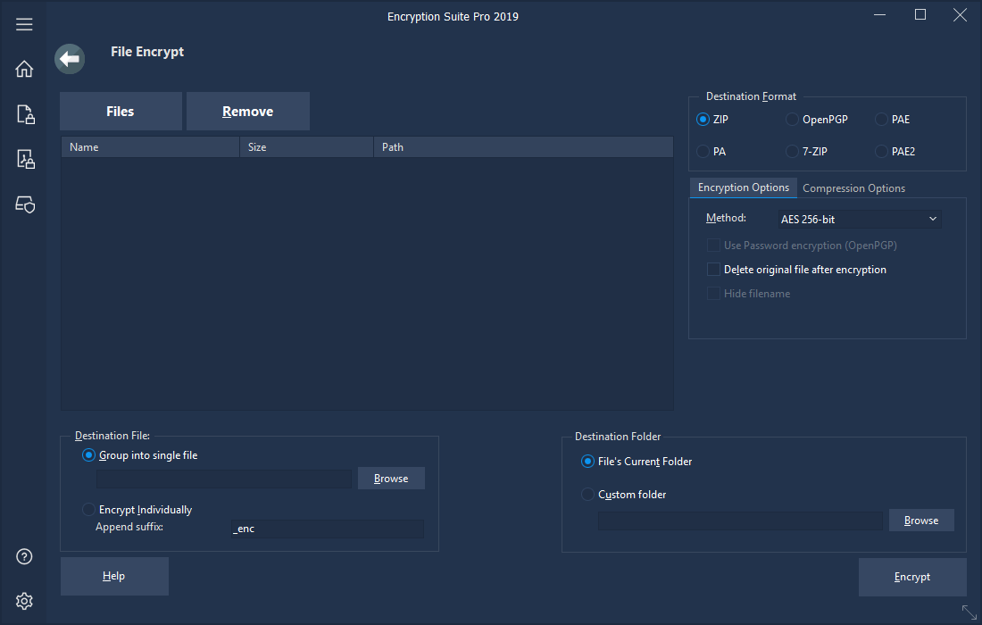Minimize the Encryption Suite Pro window
982x625 pixels.
[880, 14]
